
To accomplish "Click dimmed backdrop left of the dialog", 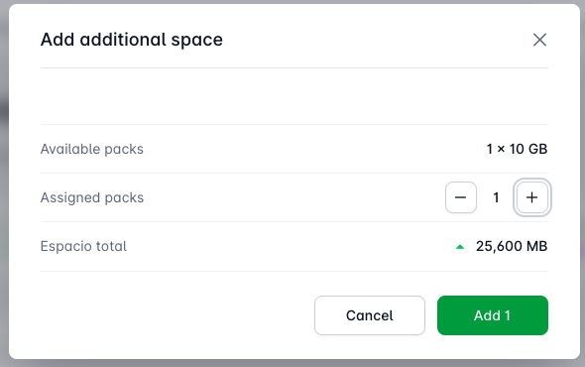I will 4,183.
